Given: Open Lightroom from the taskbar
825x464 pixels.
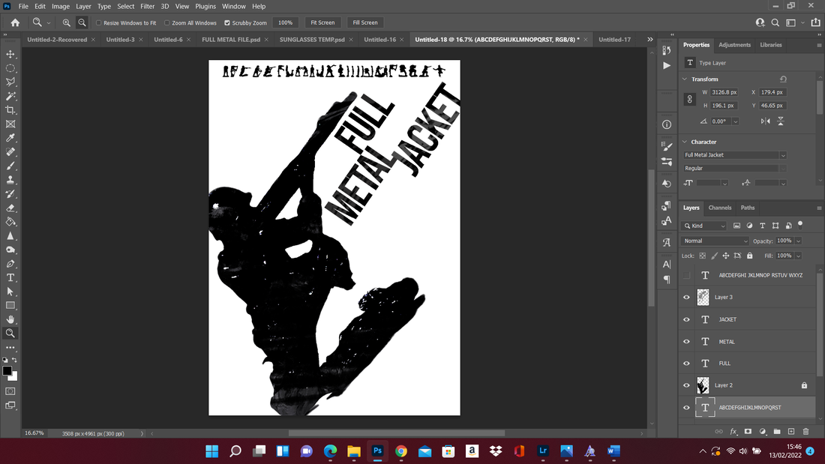Looking at the screenshot, I should click(x=543, y=451).
